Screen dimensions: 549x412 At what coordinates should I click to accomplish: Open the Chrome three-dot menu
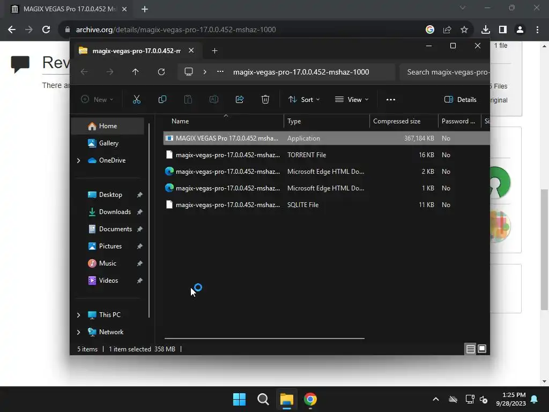click(x=537, y=30)
